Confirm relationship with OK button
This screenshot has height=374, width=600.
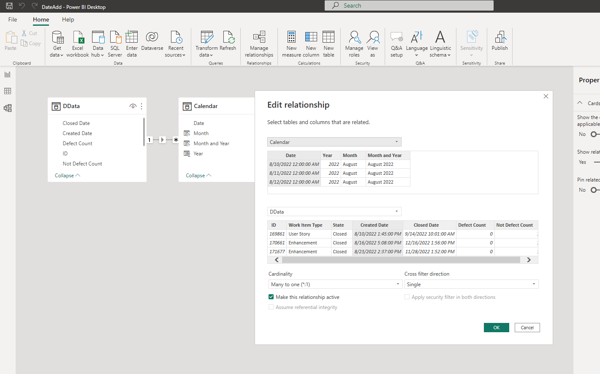point(497,328)
